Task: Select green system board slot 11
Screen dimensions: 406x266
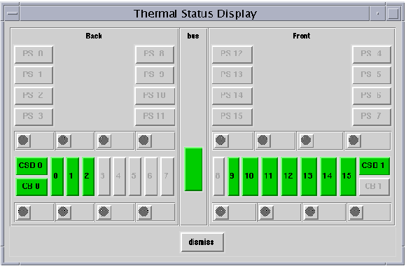Action: 269,176
